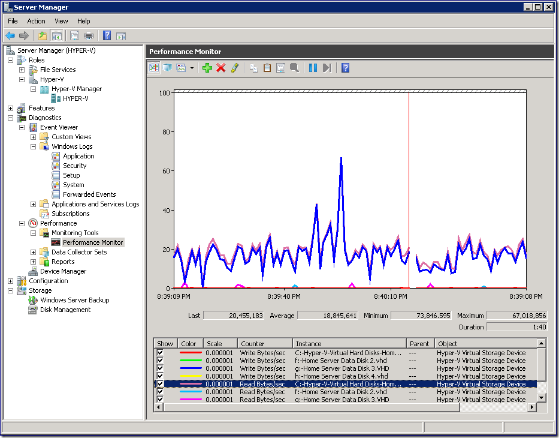559x438 pixels.
Task: Click the View Log Data icon
Action: (167, 68)
